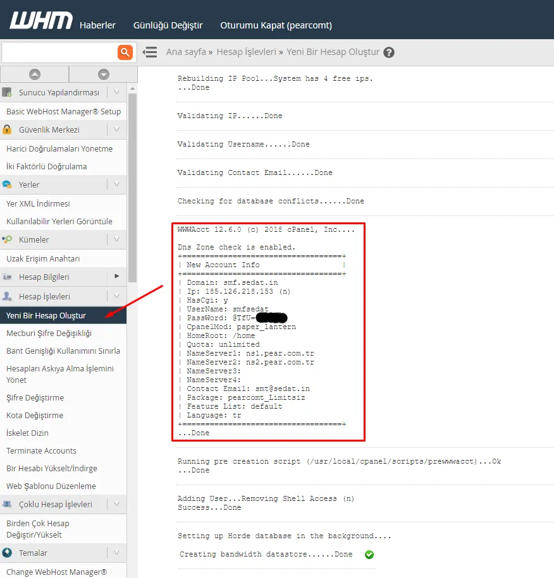Click the sidebar scrollbar up arrow
554x578 pixels.
(x=133, y=89)
